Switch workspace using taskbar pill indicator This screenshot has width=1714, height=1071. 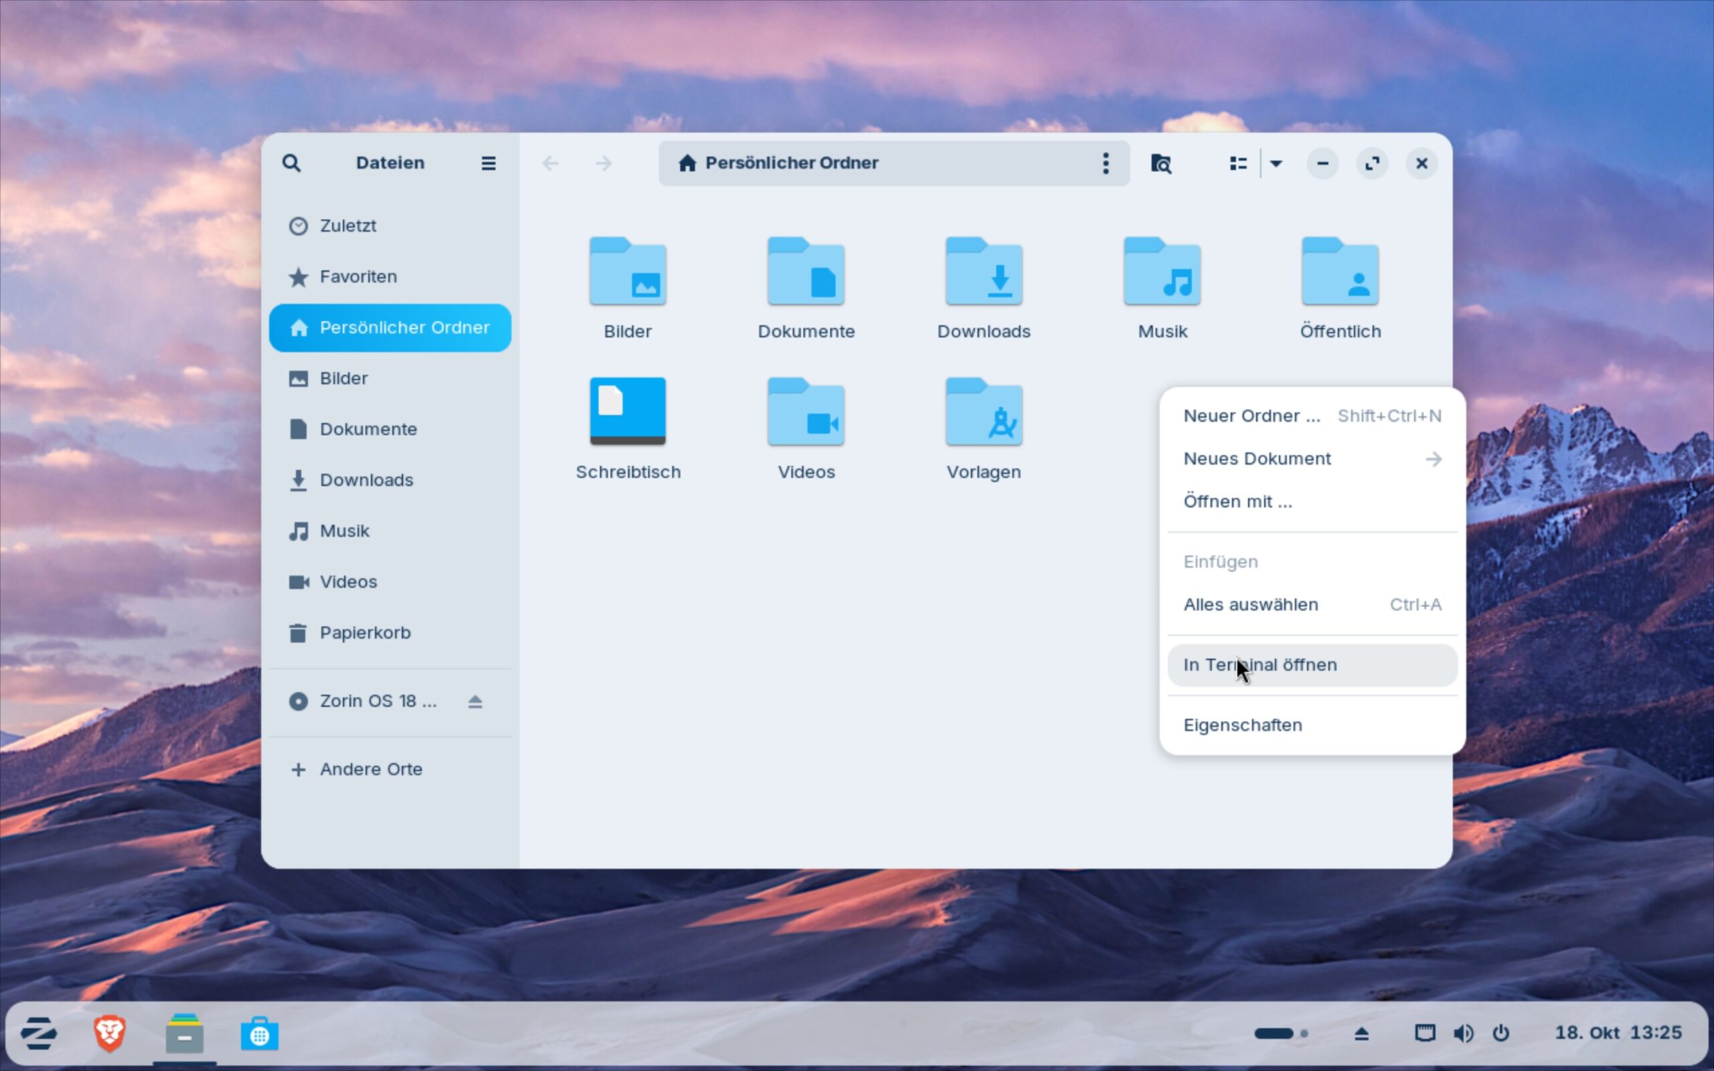1273,1034
